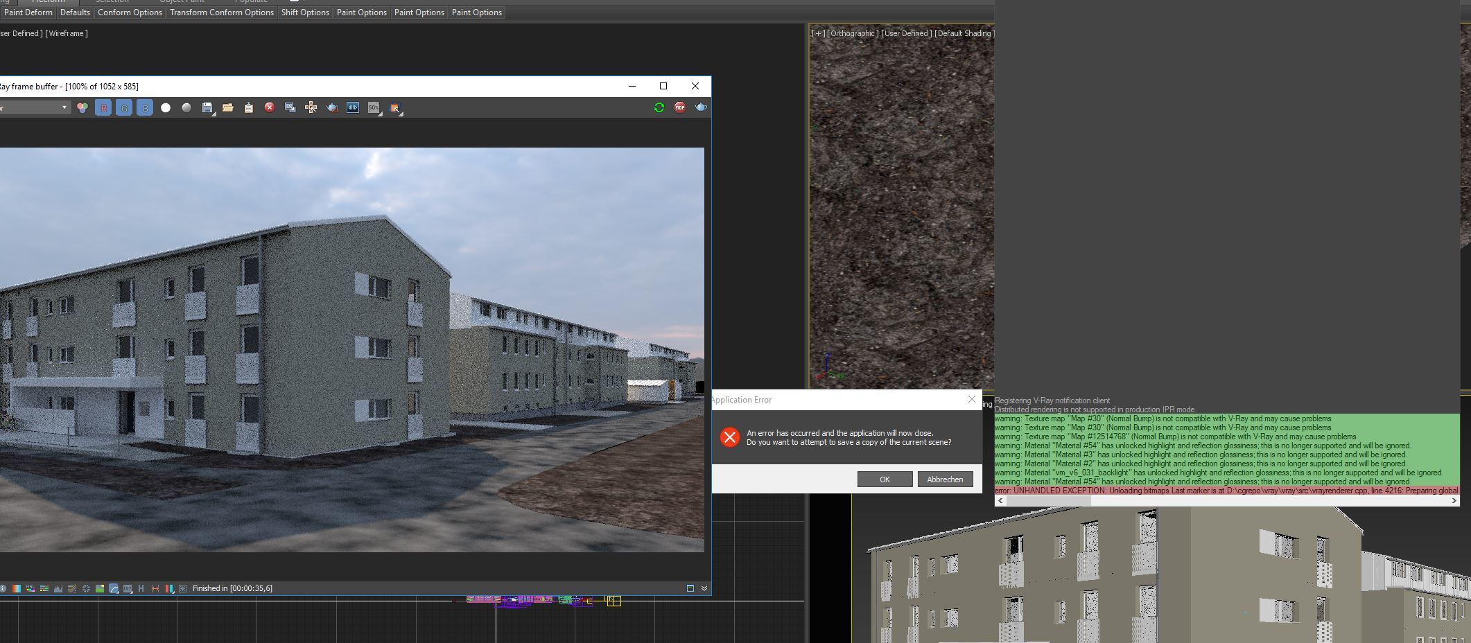This screenshot has width=1471, height=643.
Task: Stop rendering with STOP icon
Action: [680, 107]
